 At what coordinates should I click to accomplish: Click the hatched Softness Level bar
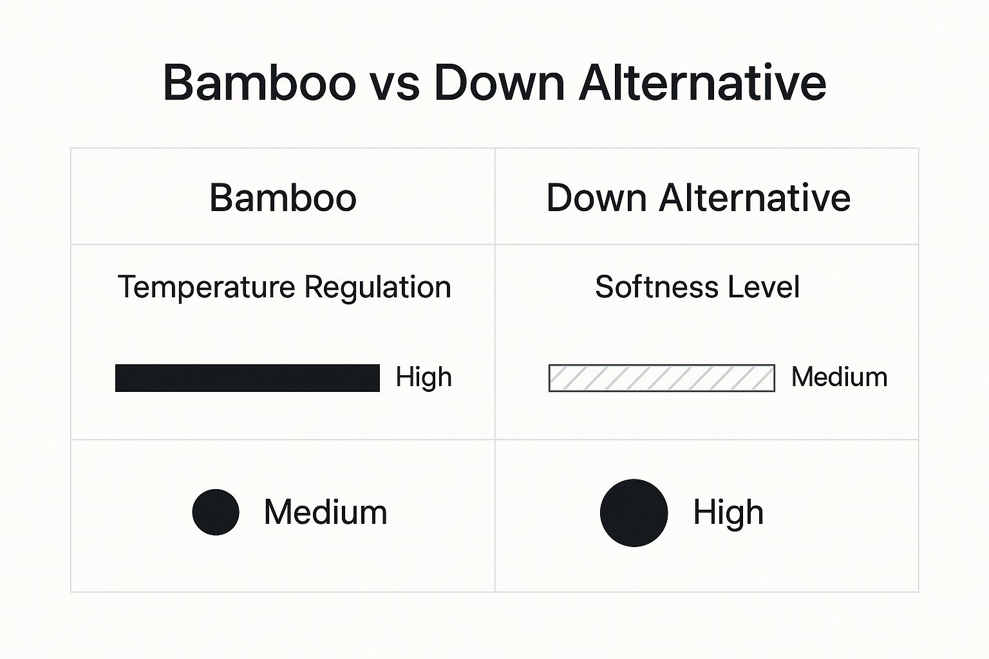tap(661, 378)
